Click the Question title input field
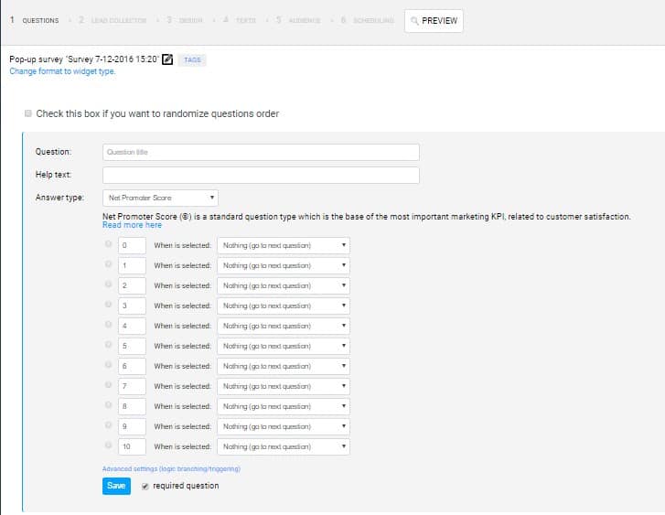The image size is (665, 515). pyautogui.click(x=261, y=152)
